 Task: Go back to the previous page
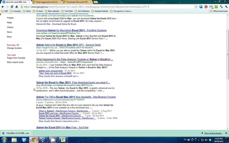pos(3,7)
